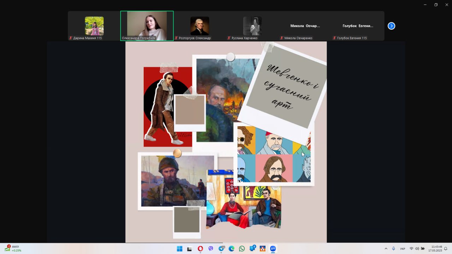Select Микола Овчаренко participant tile
Image resolution: width=452 pixels, height=254 pixels.
click(x=305, y=26)
